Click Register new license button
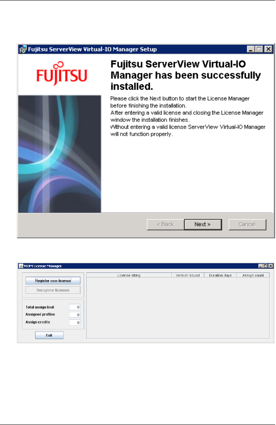This screenshot has width=276, height=425. [53, 281]
